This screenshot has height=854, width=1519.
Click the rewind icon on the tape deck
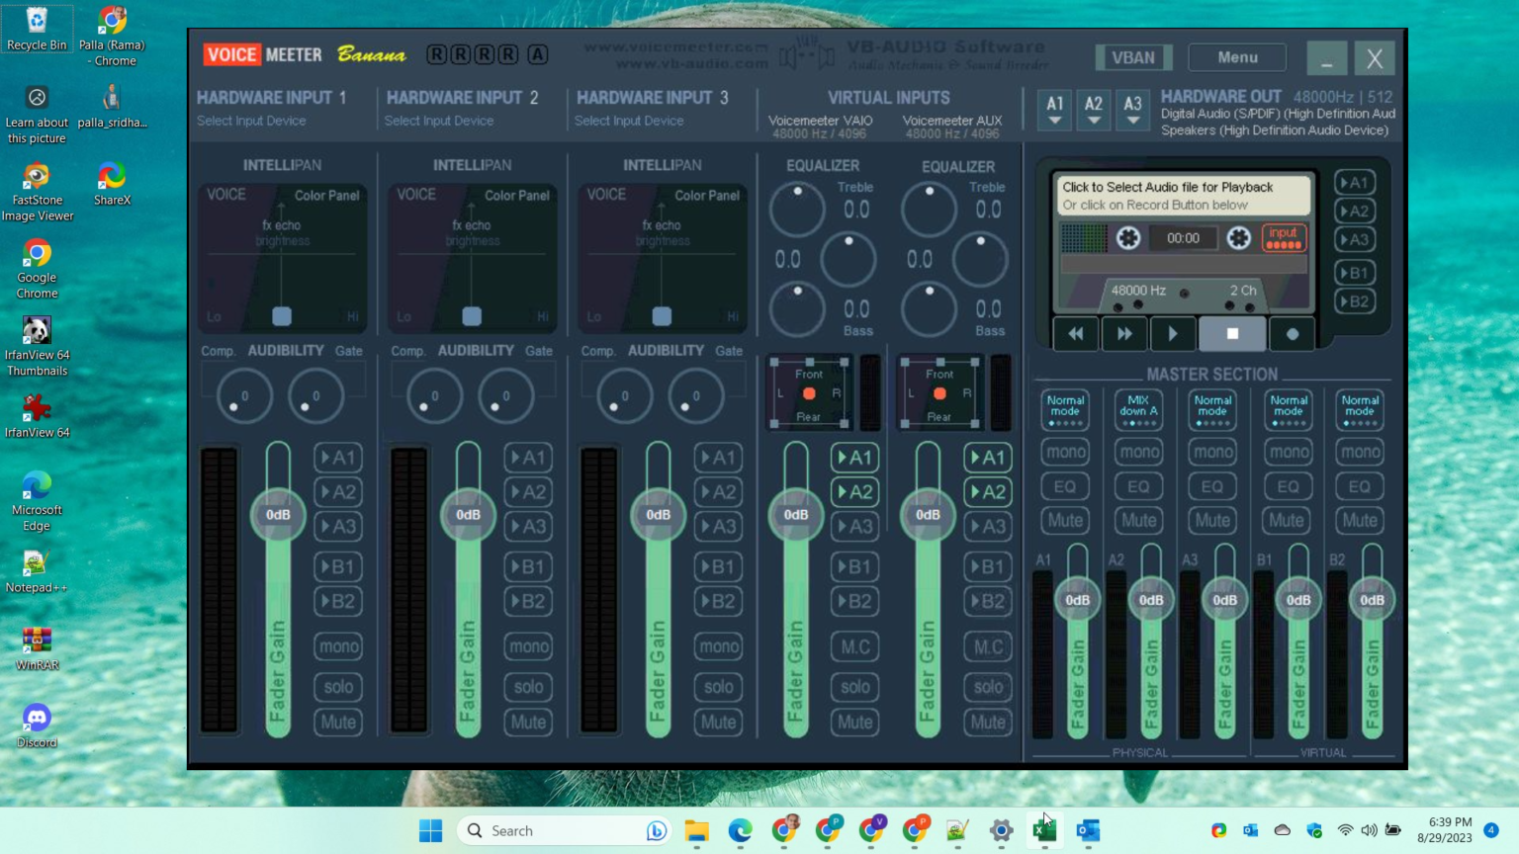1076,333
